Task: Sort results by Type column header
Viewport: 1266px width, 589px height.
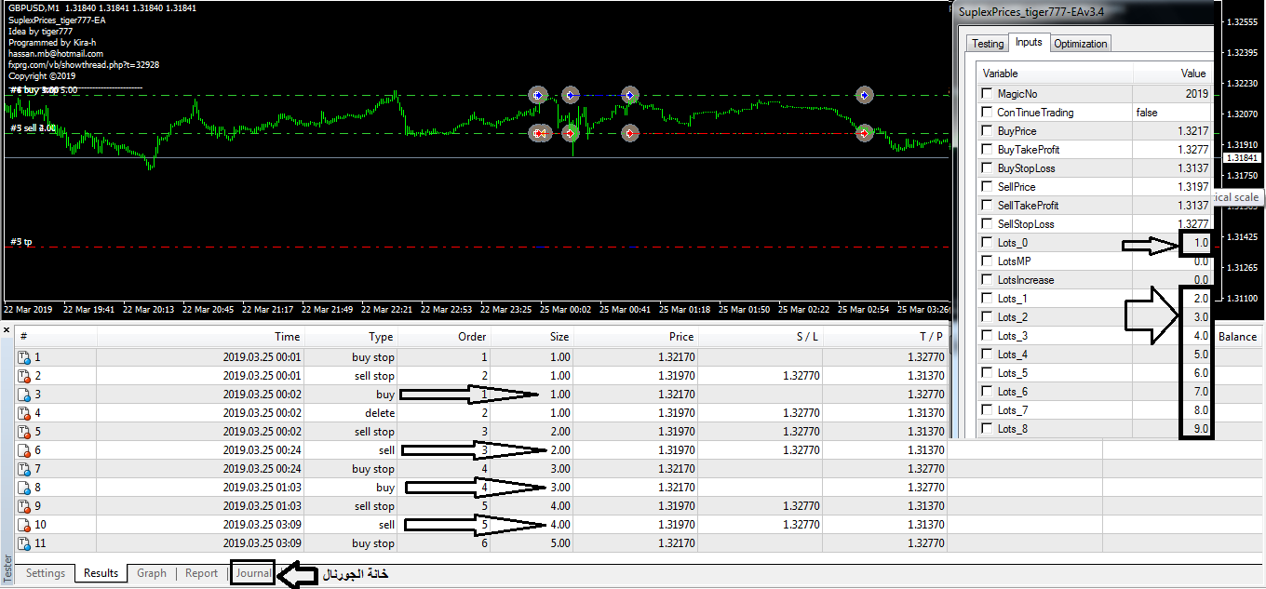Action: tap(351, 337)
